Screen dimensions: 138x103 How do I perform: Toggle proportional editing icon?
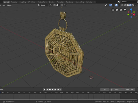62,5
